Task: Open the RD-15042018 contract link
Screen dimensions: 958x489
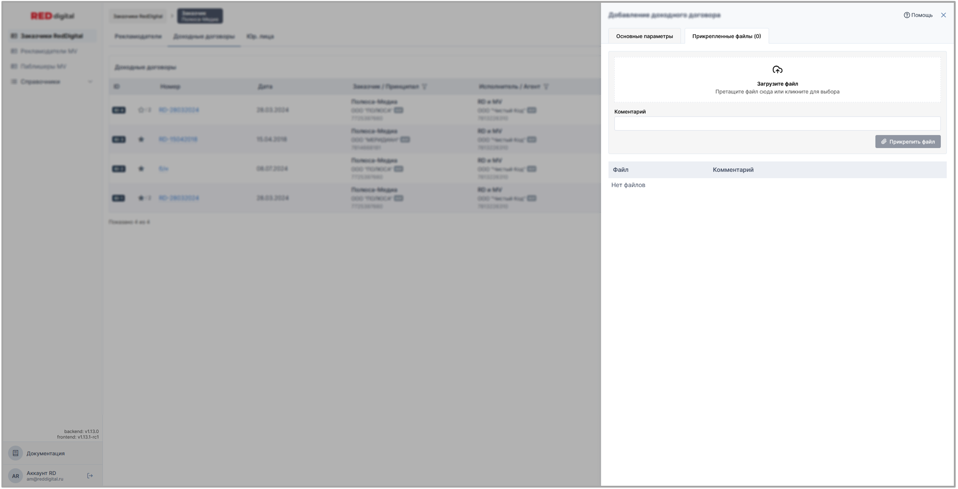Action: point(178,139)
